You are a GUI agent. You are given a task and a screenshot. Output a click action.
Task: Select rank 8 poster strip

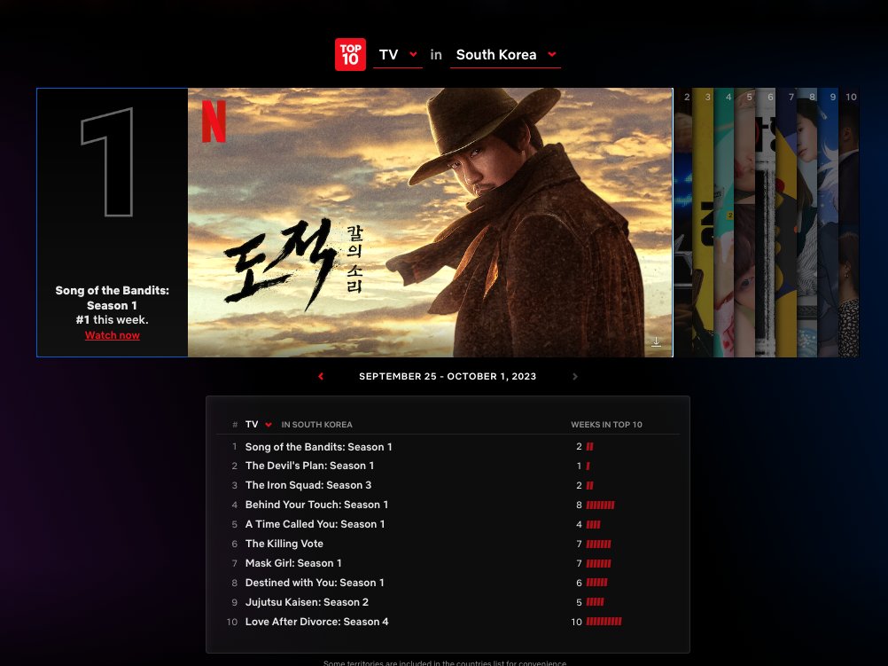coord(807,223)
